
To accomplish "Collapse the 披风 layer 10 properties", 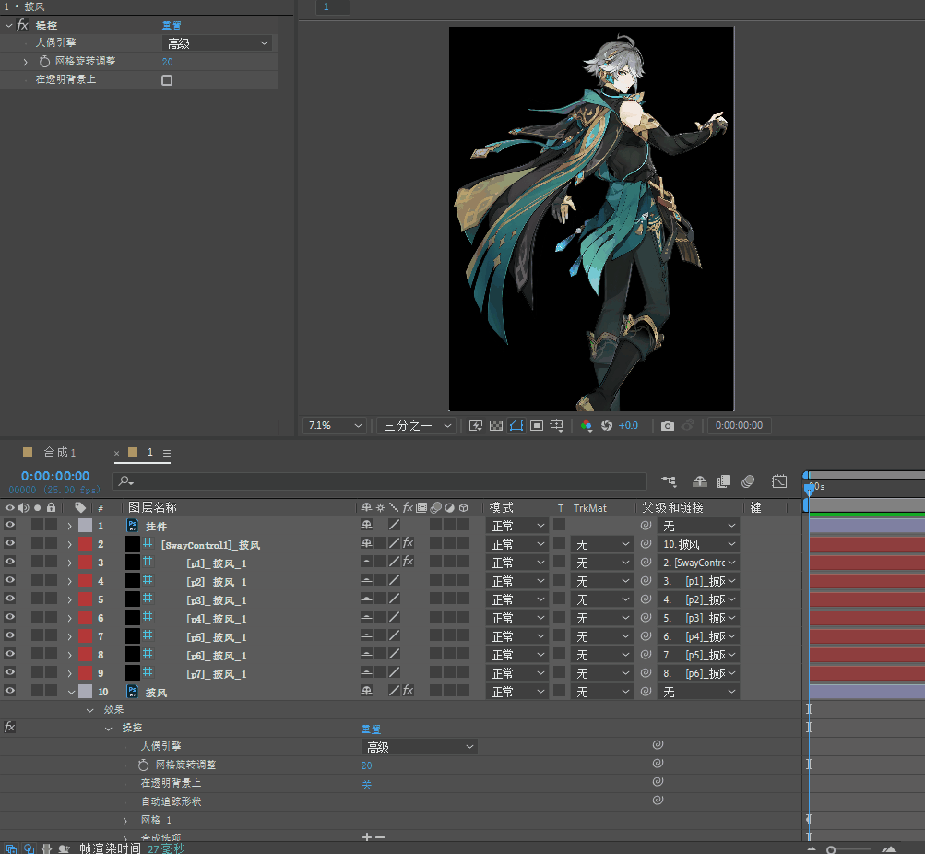I will coord(71,692).
